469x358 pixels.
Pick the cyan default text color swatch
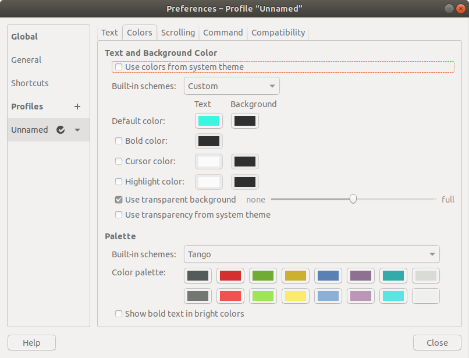tap(209, 121)
